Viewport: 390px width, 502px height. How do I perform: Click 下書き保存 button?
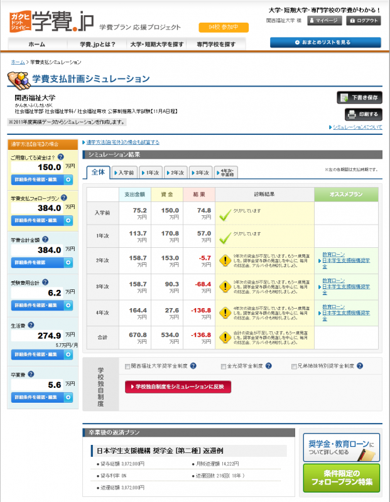359,98
